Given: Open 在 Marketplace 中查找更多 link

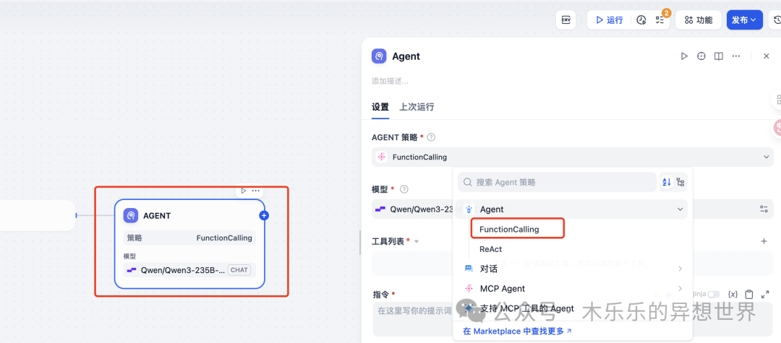Looking at the screenshot, I should [518, 331].
